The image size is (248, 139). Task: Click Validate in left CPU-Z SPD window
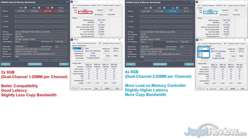pyautogui.click(x=107, y=88)
